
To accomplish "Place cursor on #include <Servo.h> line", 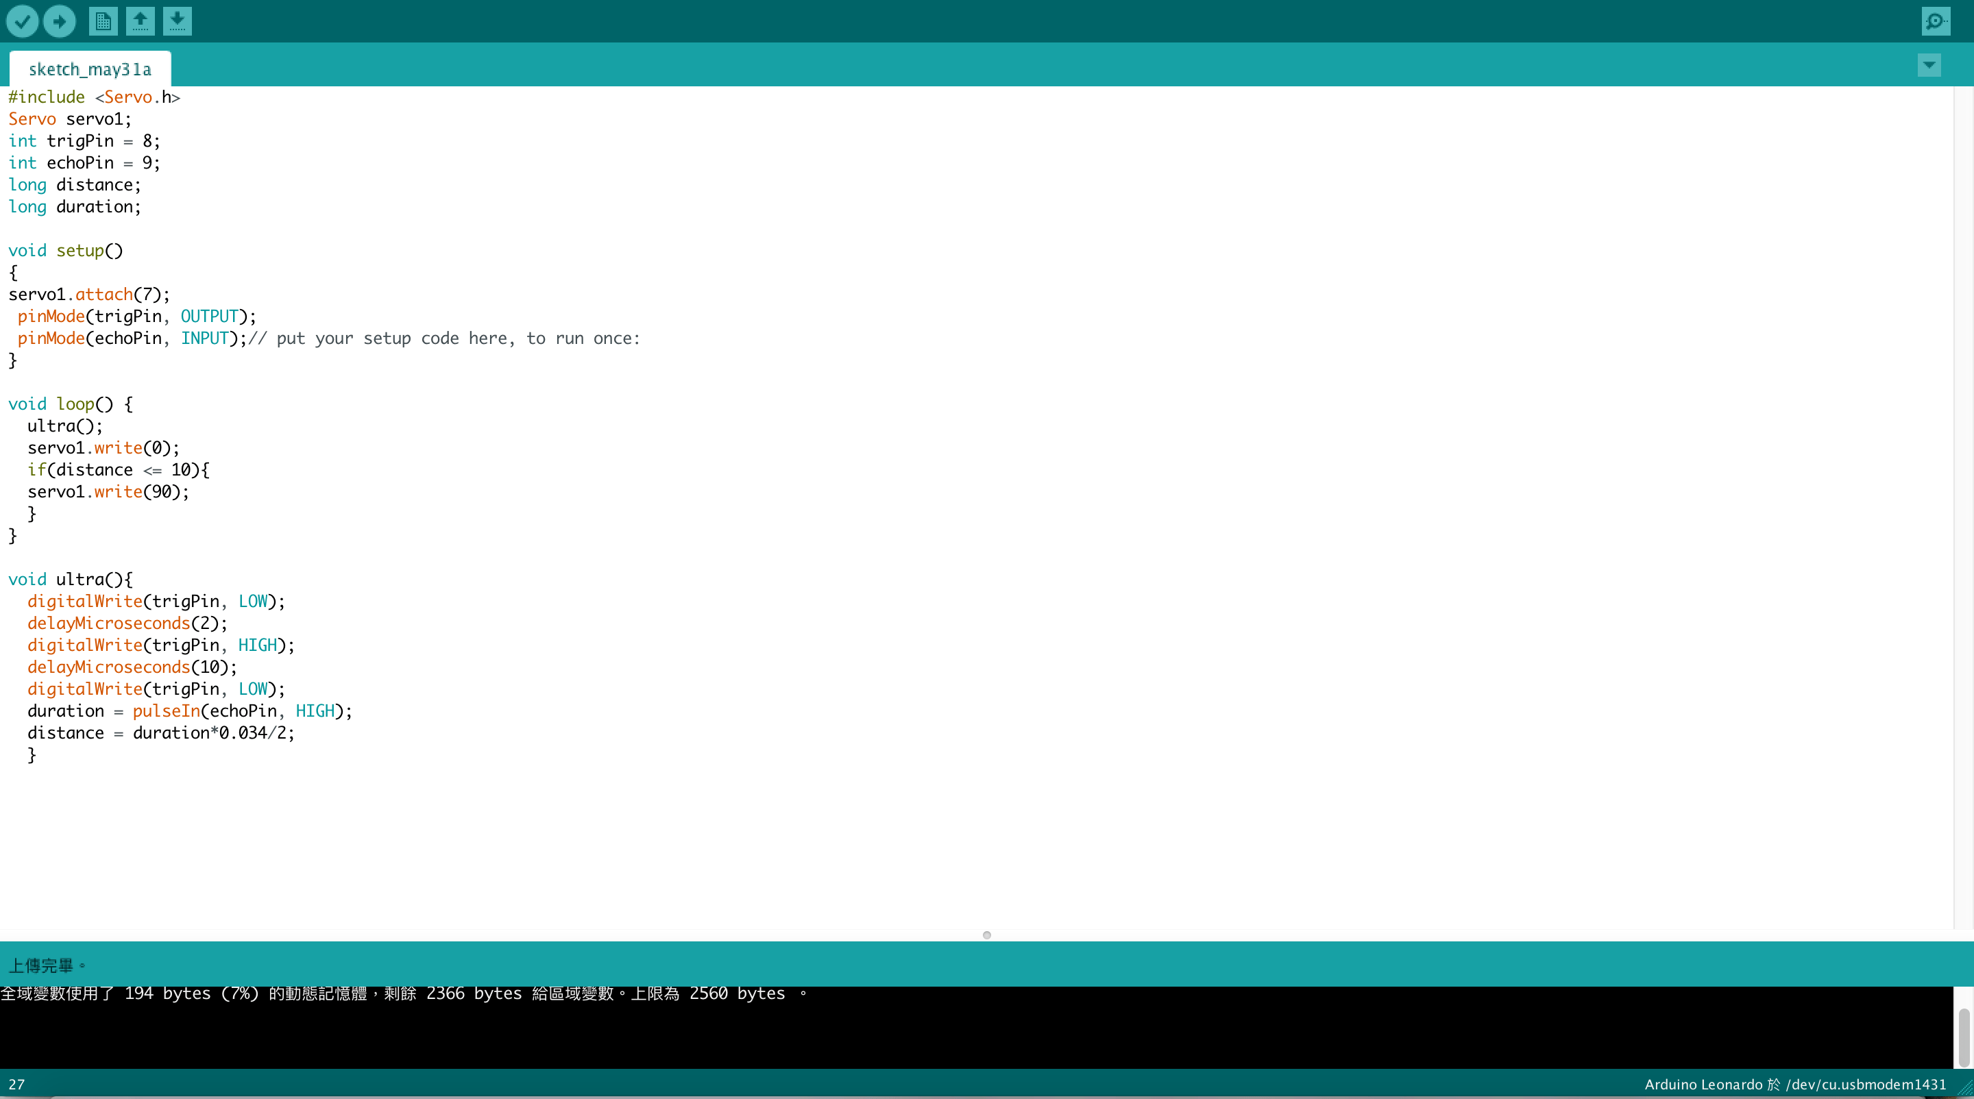I will click(95, 97).
